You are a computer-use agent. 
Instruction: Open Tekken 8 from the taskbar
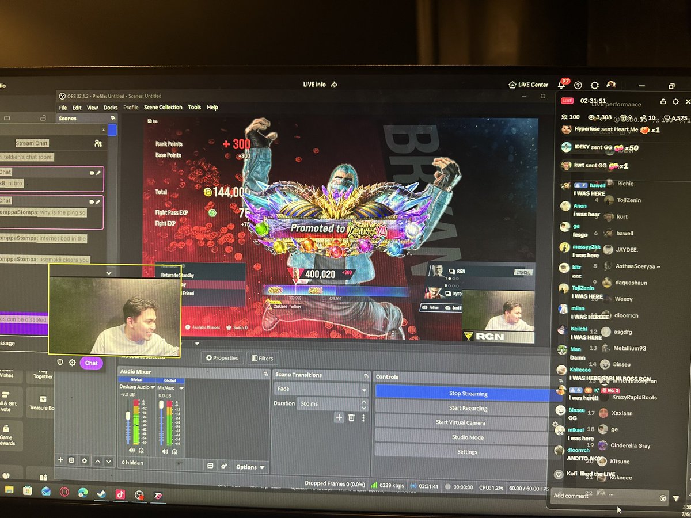click(158, 496)
